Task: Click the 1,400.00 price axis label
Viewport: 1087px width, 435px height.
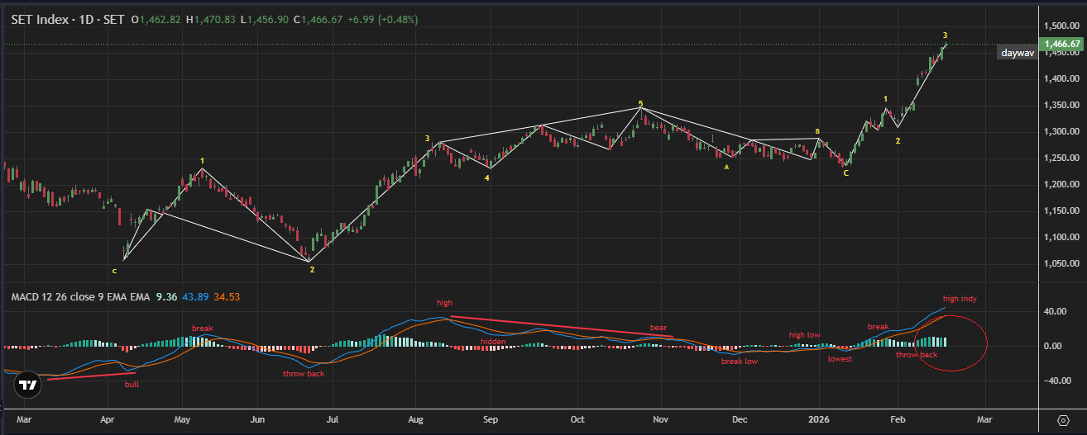Action: pyautogui.click(x=1061, y=79)
